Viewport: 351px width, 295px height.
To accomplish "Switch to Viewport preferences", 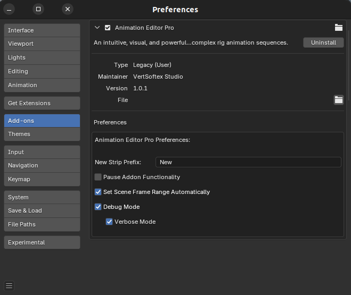I will pos(42,44).
